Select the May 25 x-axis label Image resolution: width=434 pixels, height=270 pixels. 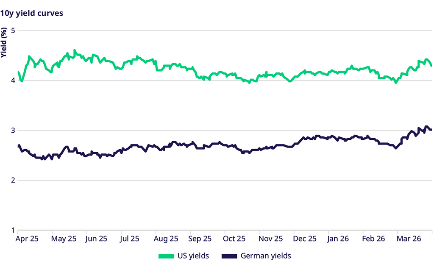(64, 239)
